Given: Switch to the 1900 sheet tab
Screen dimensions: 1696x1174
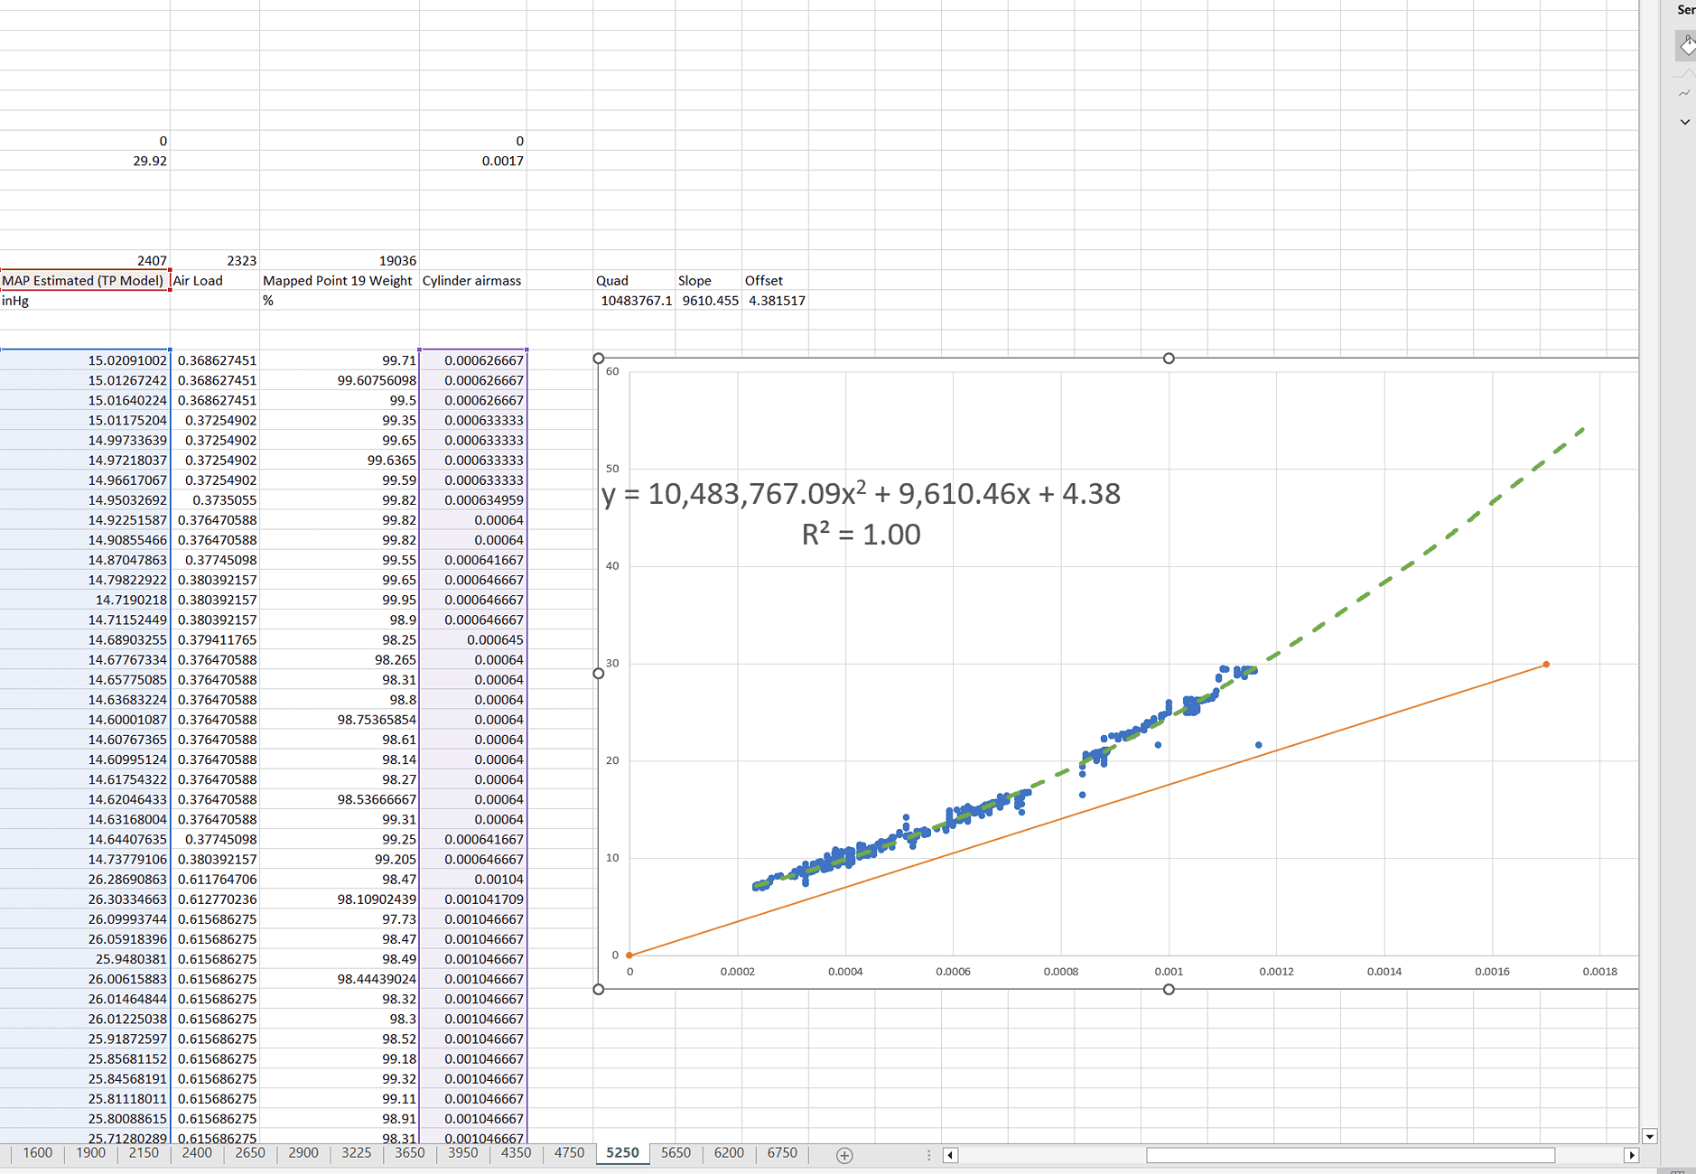Looking at the screenshot, I should pyautogui.click(x=90, y=1153).
